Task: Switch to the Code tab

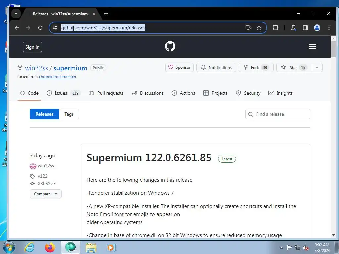Action: (x=29, y=93)
